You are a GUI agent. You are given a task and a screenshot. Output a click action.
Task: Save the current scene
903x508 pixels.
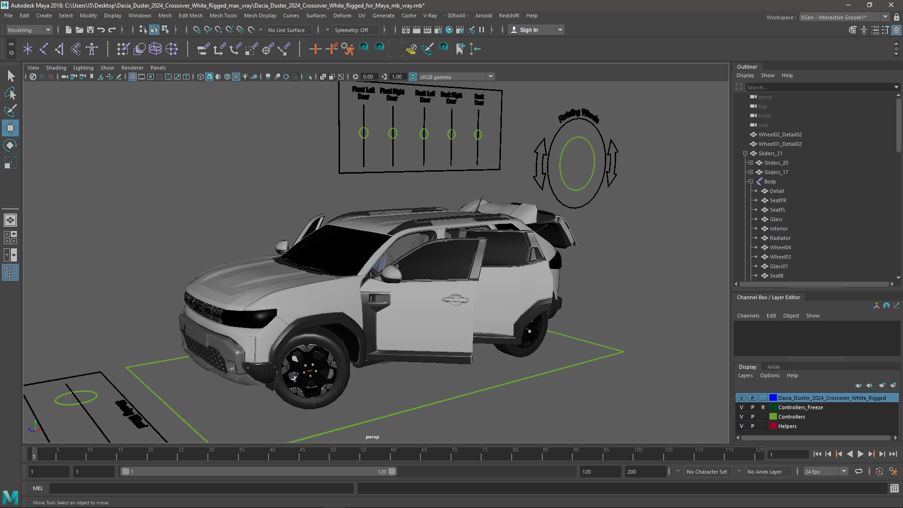(90, 30)
